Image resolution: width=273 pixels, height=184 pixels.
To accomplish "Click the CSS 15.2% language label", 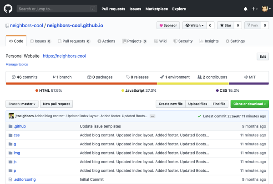I will [x=227, y=90].
